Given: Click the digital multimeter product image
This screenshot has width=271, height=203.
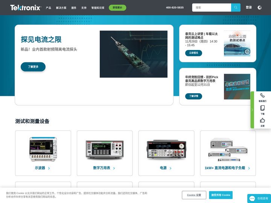Looking at the screenshot, I should click(x=105, y=150).
